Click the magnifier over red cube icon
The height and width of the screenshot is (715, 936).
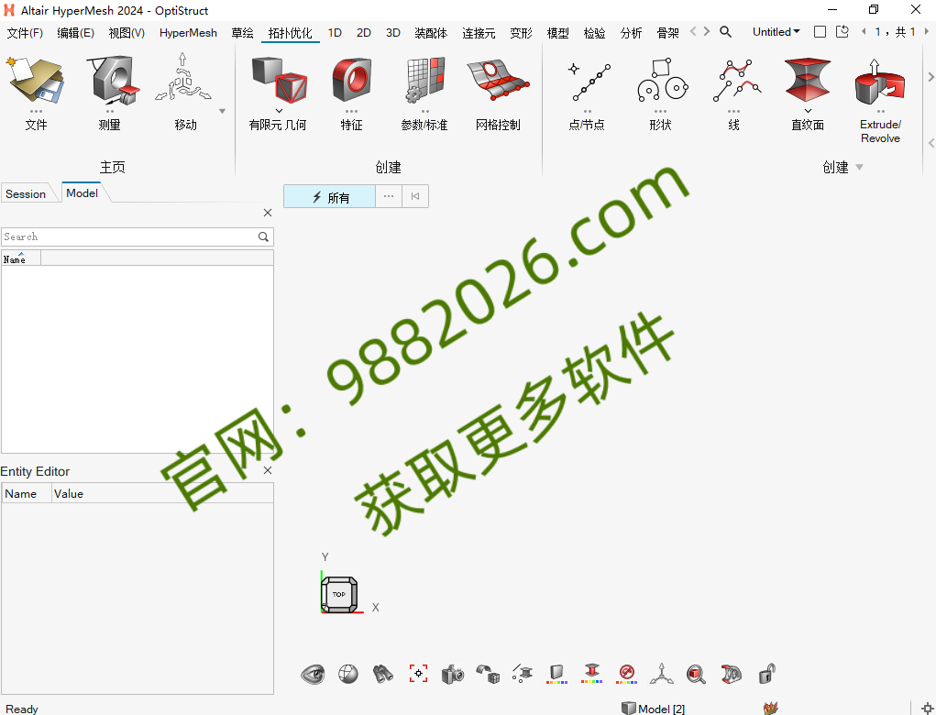point(696,675)
